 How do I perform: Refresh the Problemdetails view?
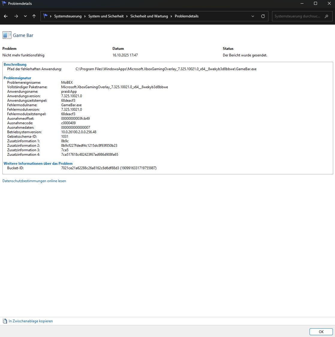point(263,16)
